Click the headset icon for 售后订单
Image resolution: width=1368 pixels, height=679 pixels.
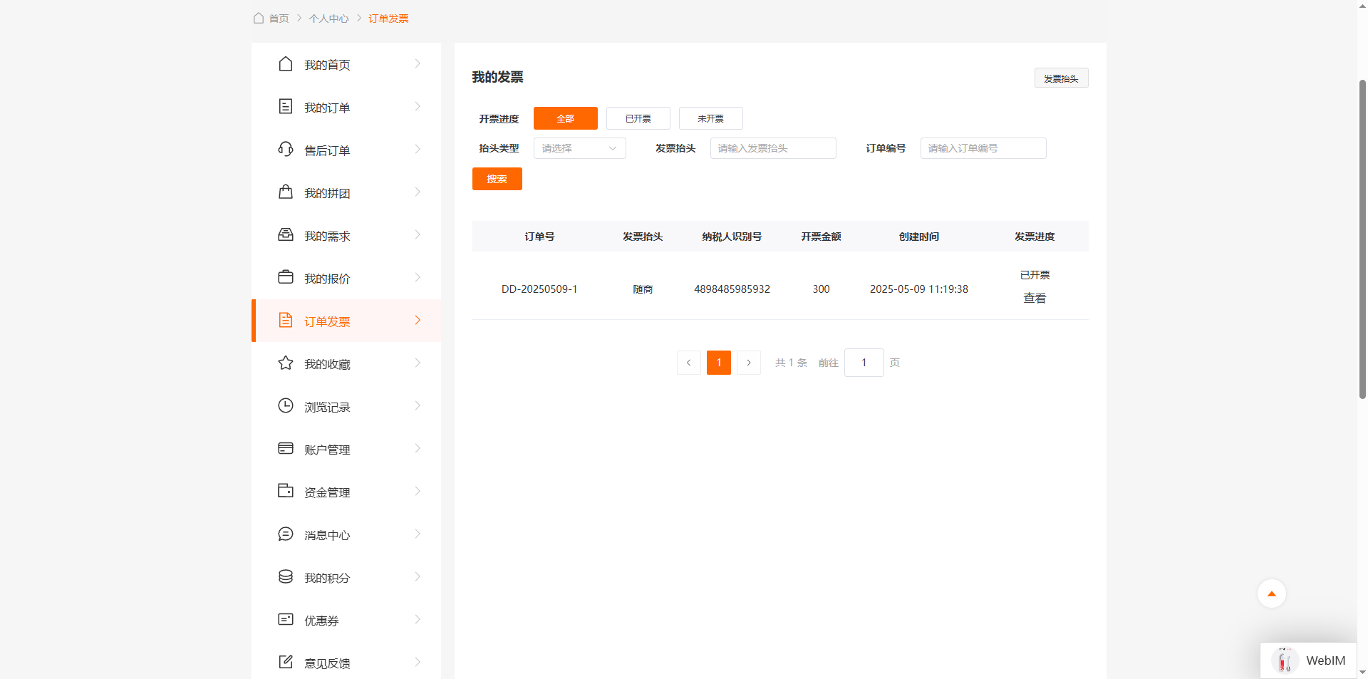click(286, 150)
